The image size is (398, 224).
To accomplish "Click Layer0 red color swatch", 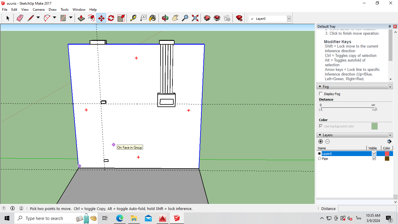I will [x=387, y=153].
